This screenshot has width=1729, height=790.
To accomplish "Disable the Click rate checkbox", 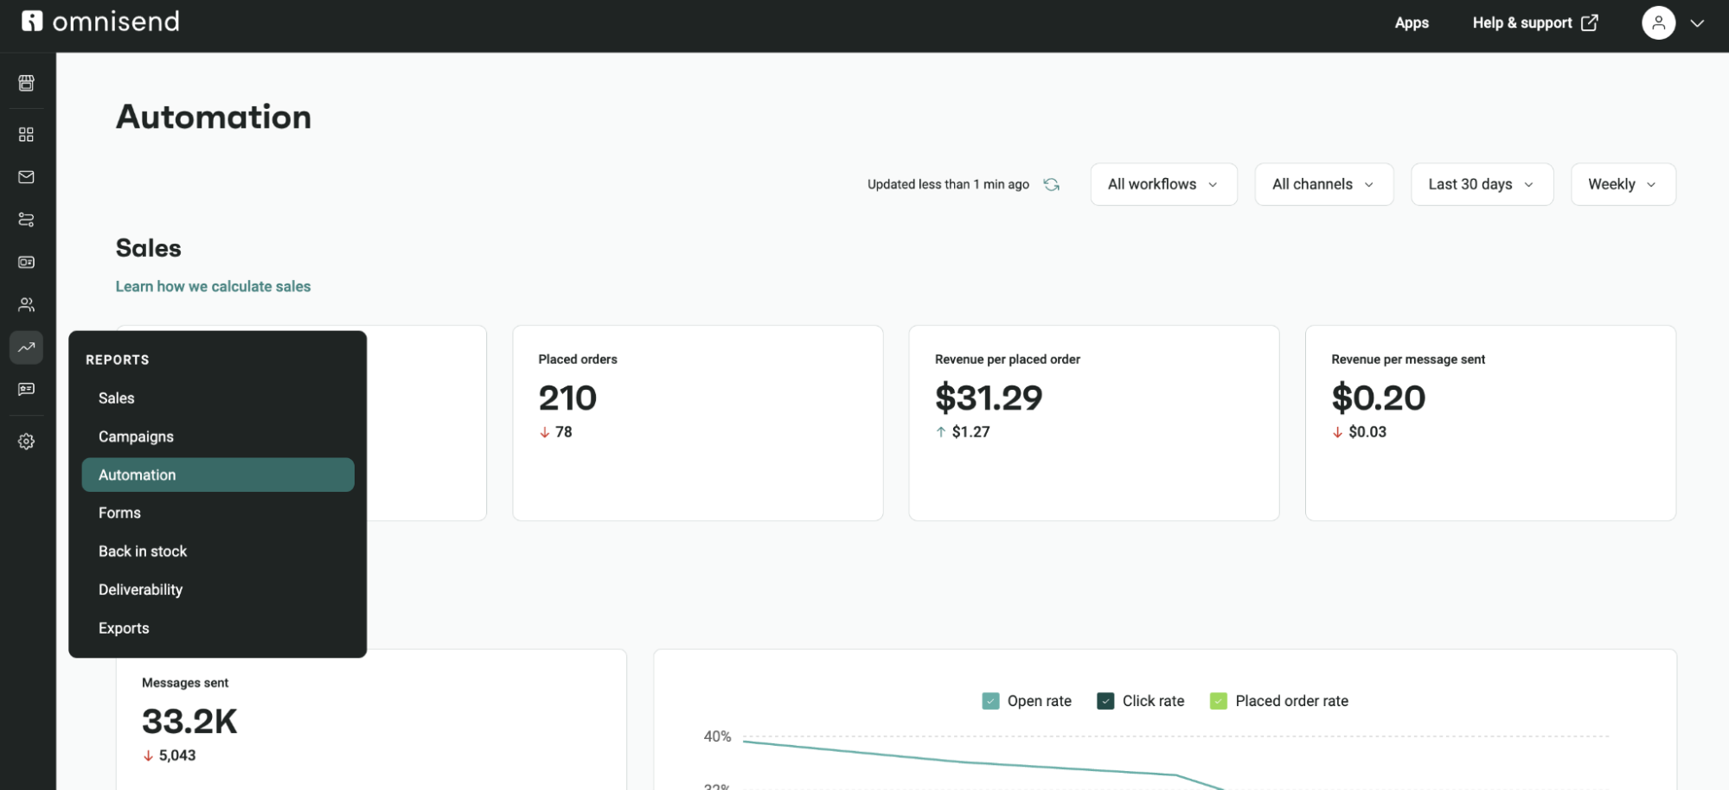I will (1105, 700).
